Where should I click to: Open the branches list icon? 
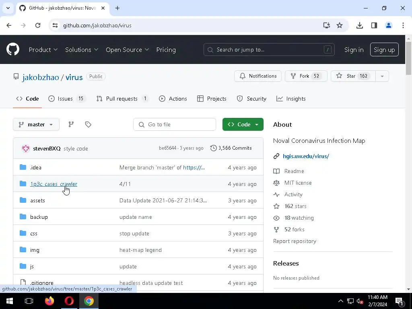(71, 125)
